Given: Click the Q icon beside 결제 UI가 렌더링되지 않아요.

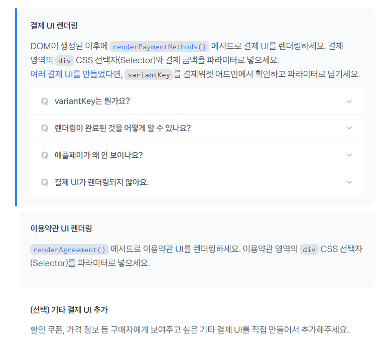Looking at the screenshot, I should (x=45, y=182).
